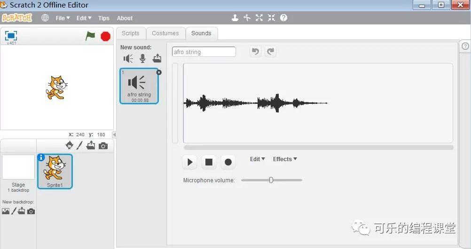Image resolution: width=471 pixels, height=249 pixels.
Task: Select the Sprite1 thumbnail
Action: 55,171
